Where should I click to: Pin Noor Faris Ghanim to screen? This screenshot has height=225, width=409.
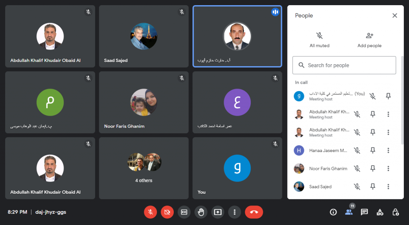tap(373, 168)
